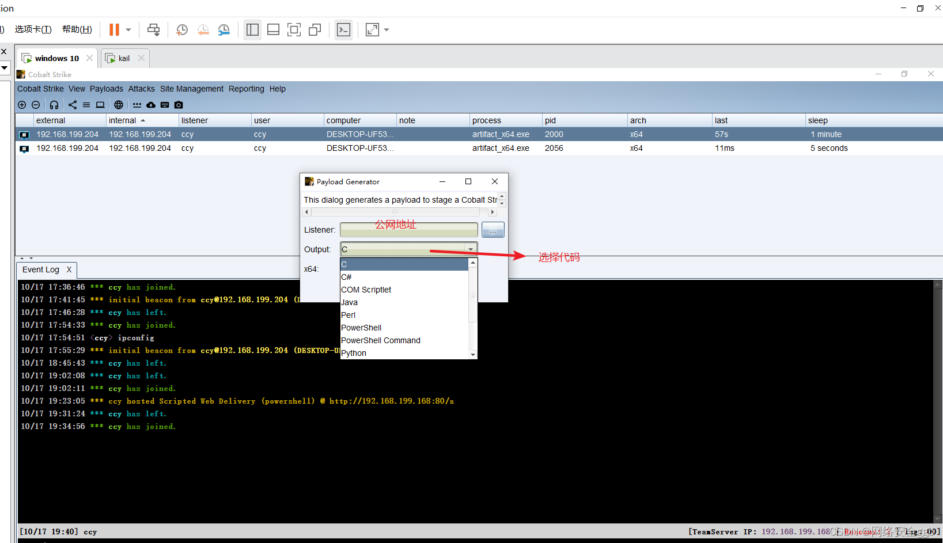Switch to the windows 10 VM tab

pyautogui.click(x=56, y=58)
